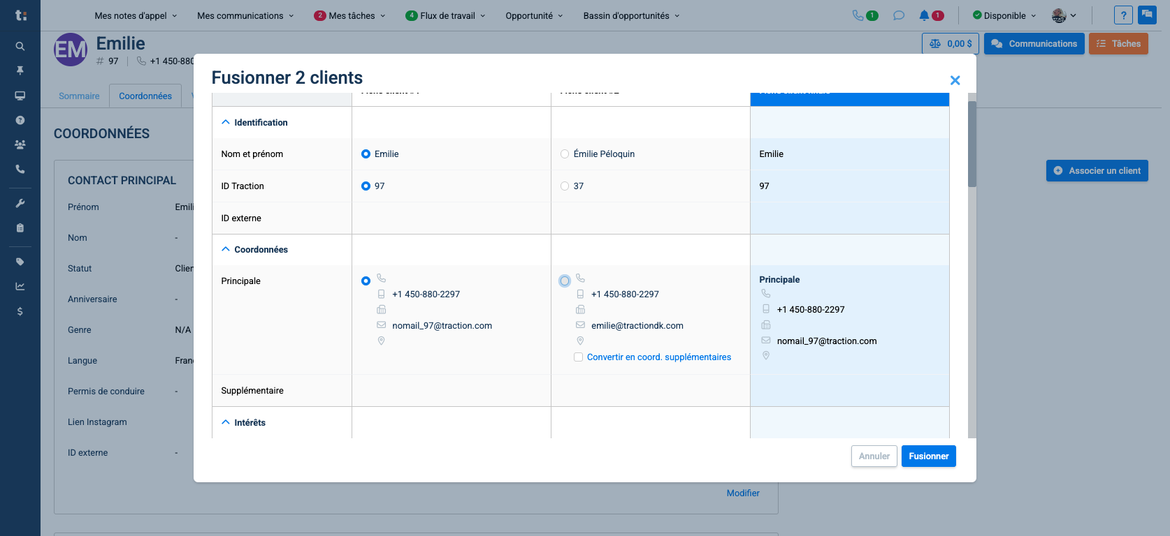
Task: Switch to the Sommaire tab
Action: pos(79,96)
